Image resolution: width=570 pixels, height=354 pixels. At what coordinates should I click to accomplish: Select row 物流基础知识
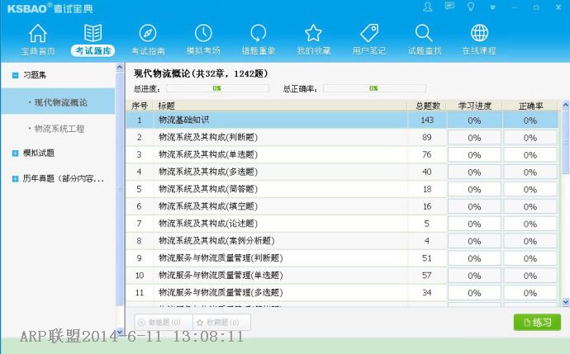342,120
